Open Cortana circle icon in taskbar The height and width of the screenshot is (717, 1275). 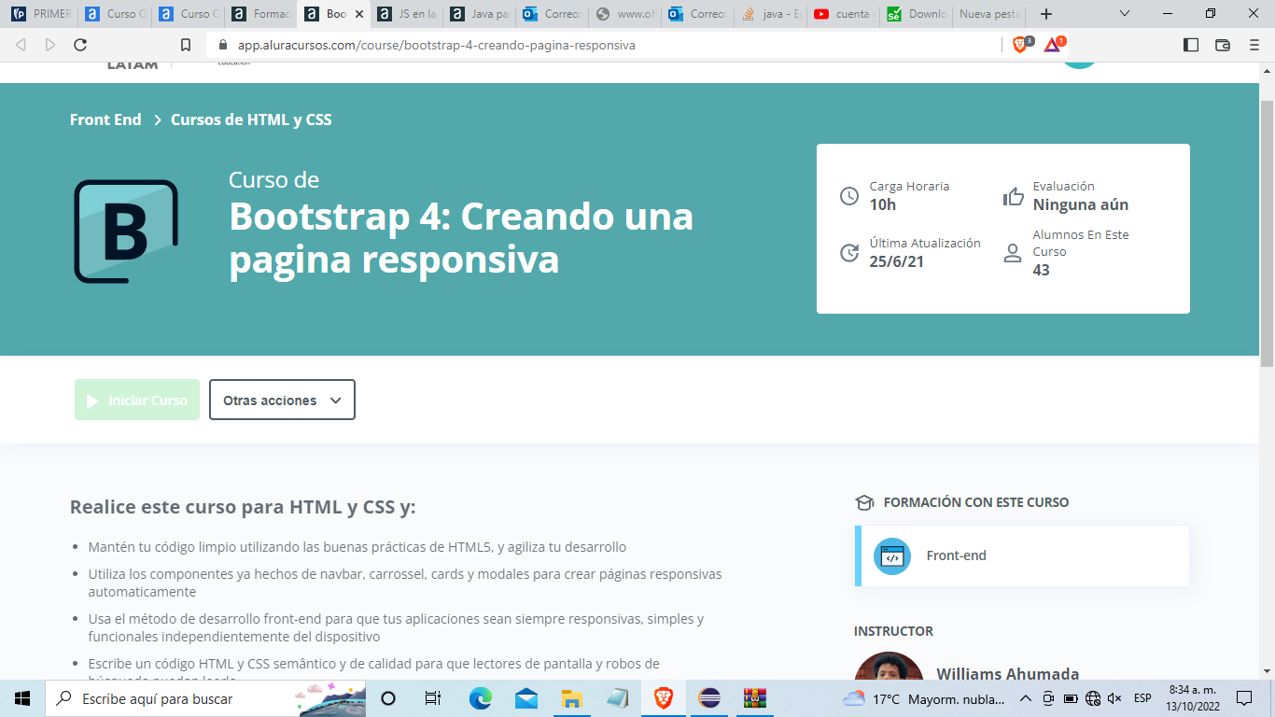click(388, 698)
